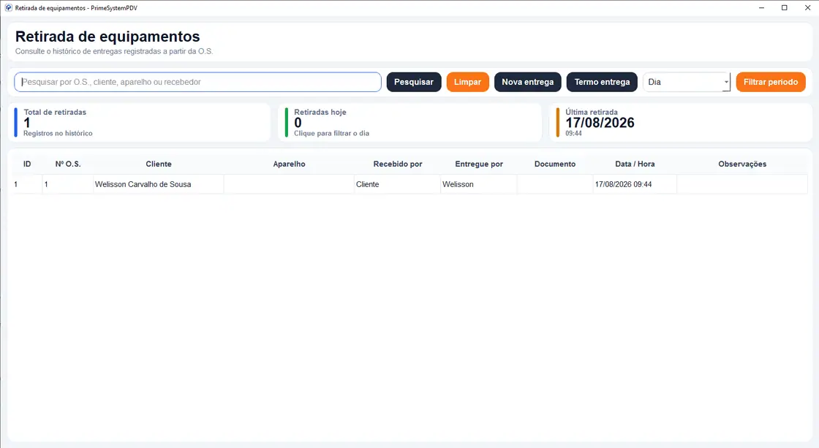Clear the search with Limpar button
Screen dimensions: 819x448
(x=467, y=82)
